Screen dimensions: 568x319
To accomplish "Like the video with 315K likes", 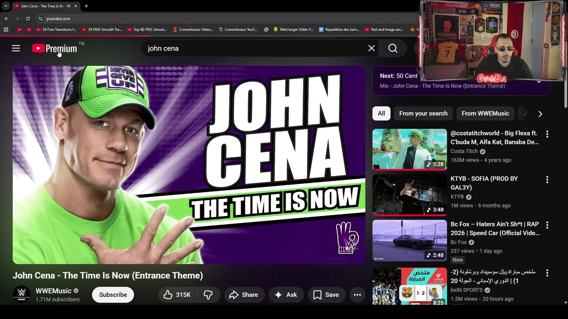I will click(177, 295).
